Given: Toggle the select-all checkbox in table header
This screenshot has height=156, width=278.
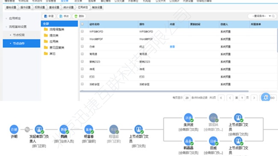Looking at the screenshot, I should pyautogui.click(x=82, y=24).
